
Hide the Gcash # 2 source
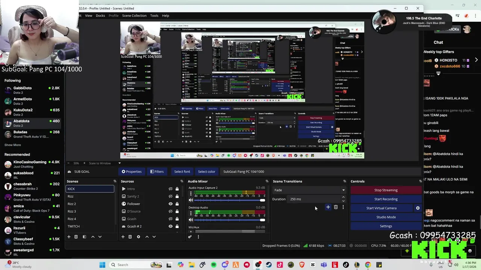coord(171,226)
